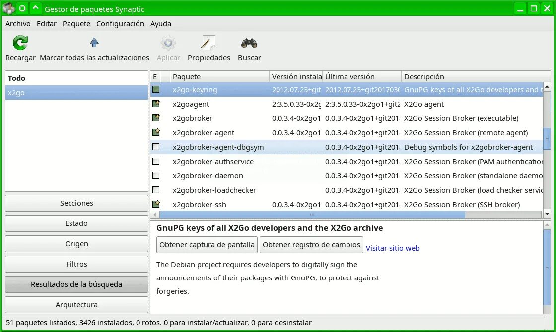Mark checkbox of x2gobroker-agent-dbgsym
The image size is (556, 332).
click(156, 147)
